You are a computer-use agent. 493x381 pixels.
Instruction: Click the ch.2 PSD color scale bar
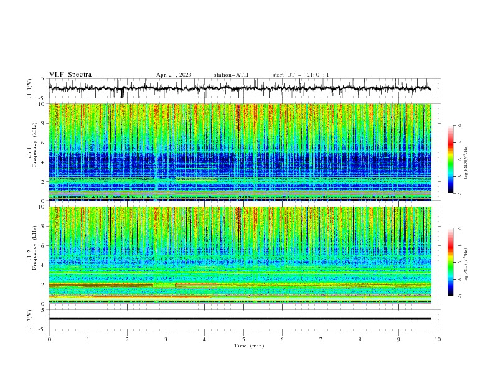coord(450,262)
